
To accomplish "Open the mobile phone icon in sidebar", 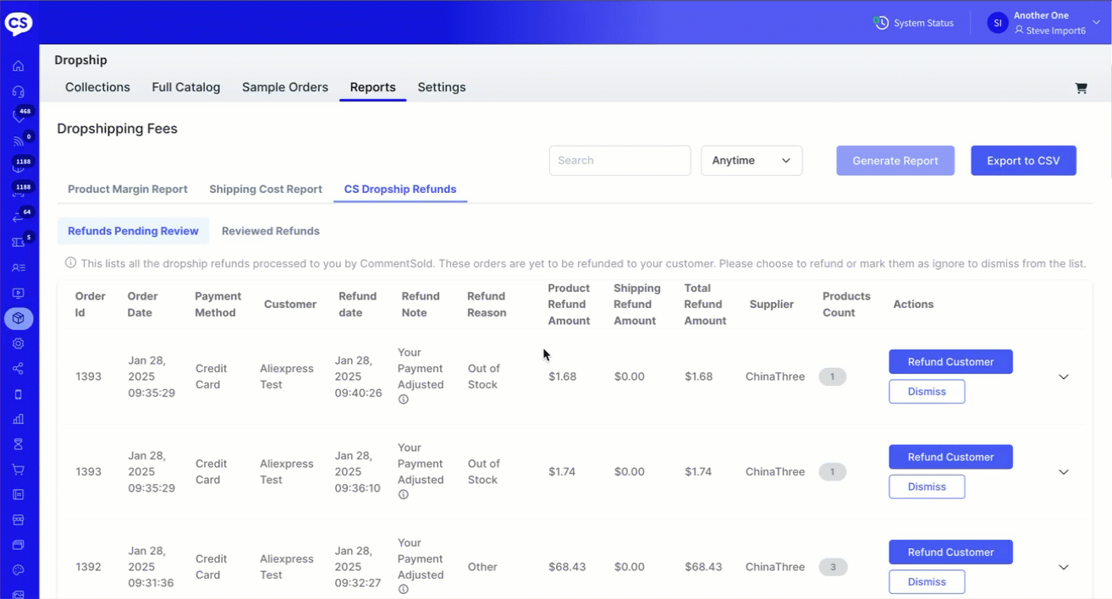I will click(19, 394).
